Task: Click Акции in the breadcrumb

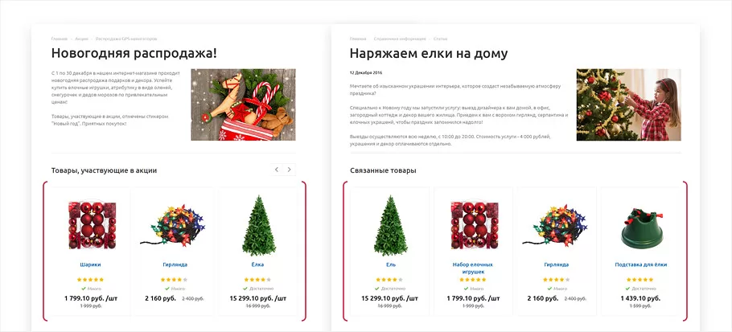Action: [81, 39]
